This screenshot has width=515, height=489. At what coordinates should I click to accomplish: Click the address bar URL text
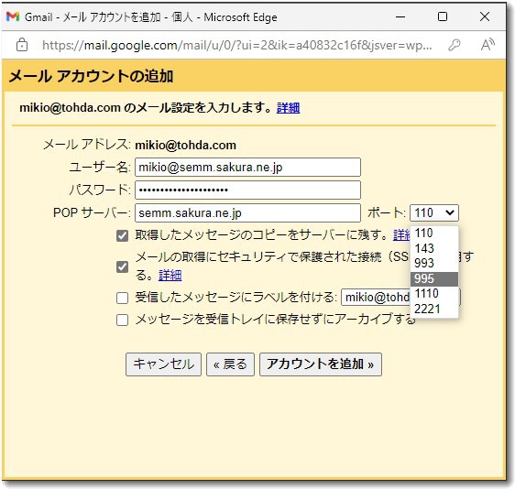click(236, 45)
